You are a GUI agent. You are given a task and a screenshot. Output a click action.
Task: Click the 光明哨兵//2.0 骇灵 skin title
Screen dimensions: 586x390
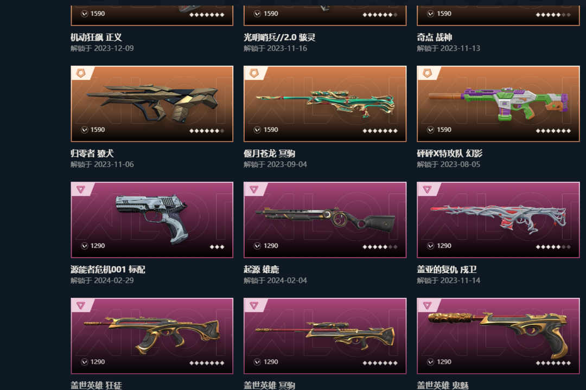click(x=279, y=37)
